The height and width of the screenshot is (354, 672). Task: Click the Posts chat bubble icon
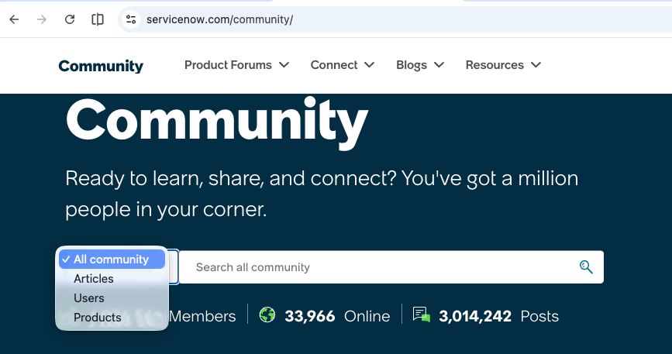[422, 314]
